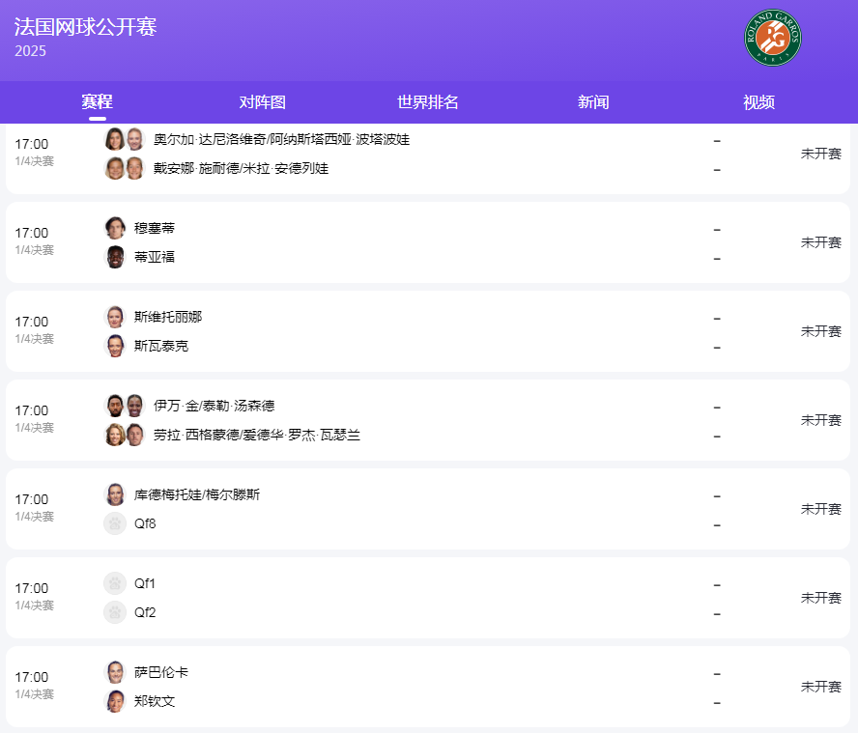Click score dash beside 穆塞蒂
The height and width of the screenshot is (733, 858).
717,230
